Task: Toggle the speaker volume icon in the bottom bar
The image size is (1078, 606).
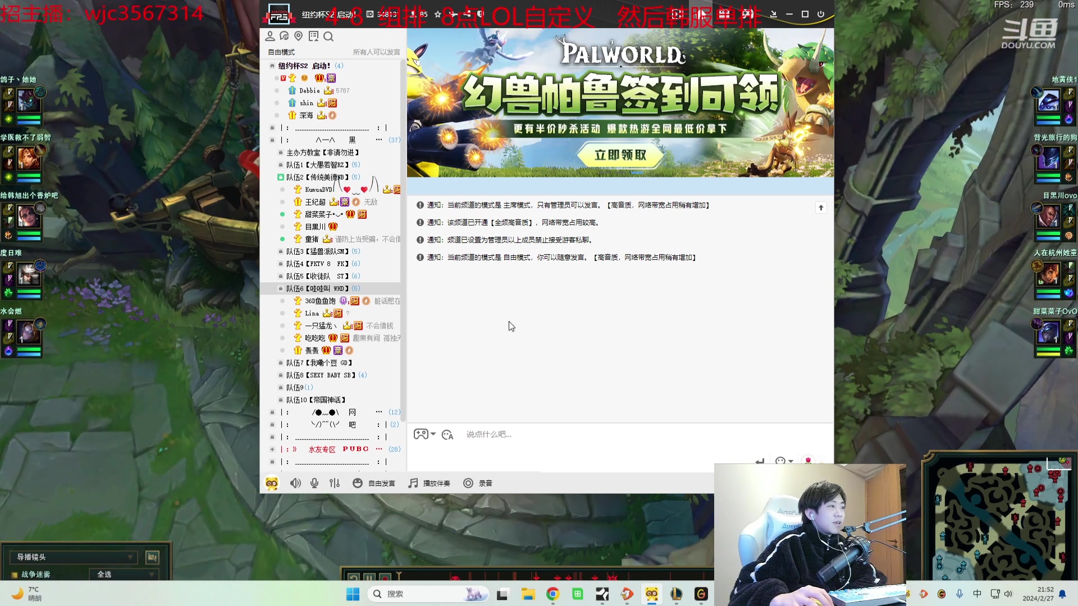Action: (x=295, y=483)
